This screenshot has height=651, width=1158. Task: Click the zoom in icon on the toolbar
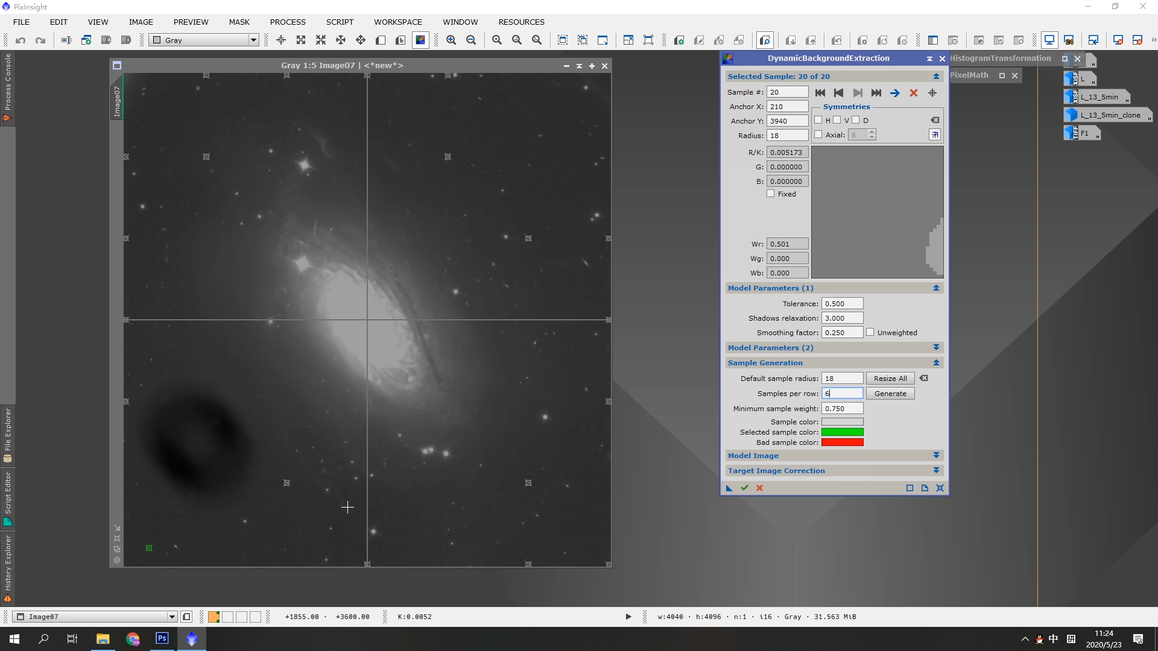pyautogui.click(x=451, y=40)
